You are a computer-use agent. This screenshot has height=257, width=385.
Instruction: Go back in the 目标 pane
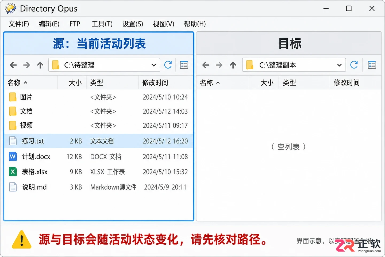[x=206, y=65]
